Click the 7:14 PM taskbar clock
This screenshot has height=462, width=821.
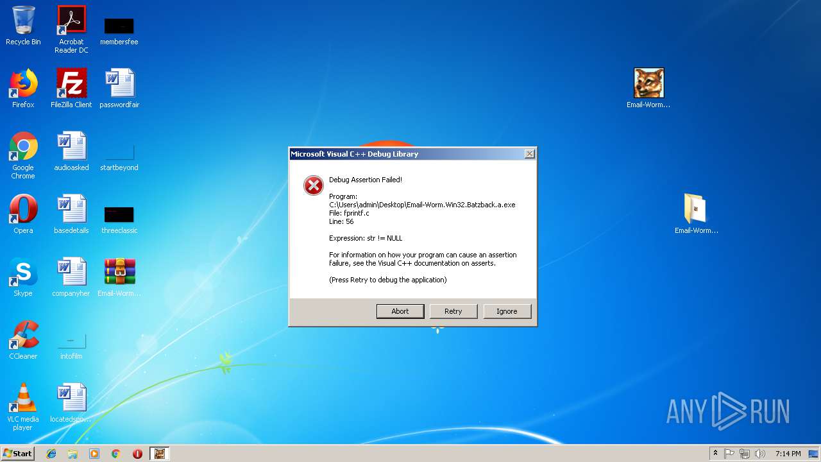tap(788, 454)
